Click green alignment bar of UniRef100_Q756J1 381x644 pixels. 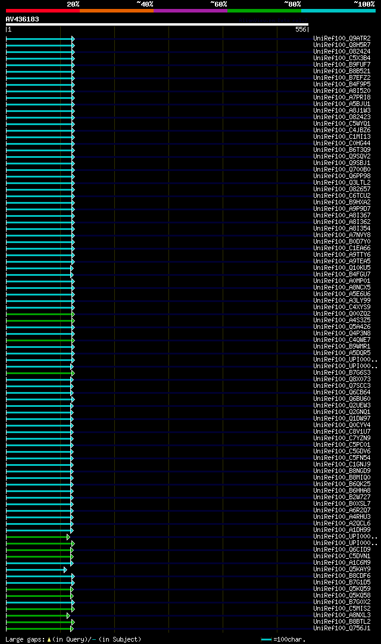pyautogui.click(x=39, y=629)
